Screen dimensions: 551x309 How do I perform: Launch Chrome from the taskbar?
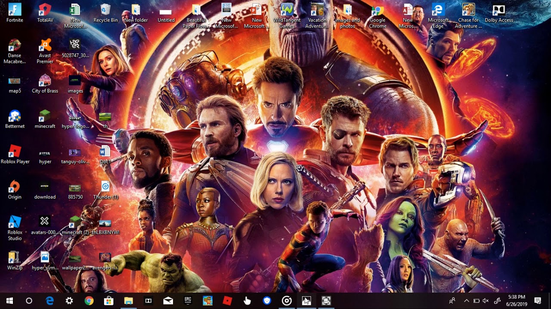(89, 301)
